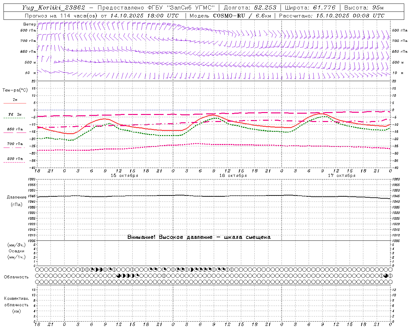Viewport: 409px width, 327px height.
Task: Click the forecast start time 14.10.2025 18:00 UTC
Action: pos(144,16)
